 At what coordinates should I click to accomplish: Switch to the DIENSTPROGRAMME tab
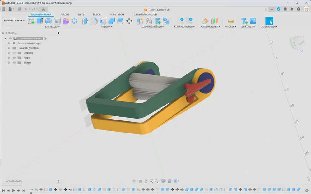145,15
